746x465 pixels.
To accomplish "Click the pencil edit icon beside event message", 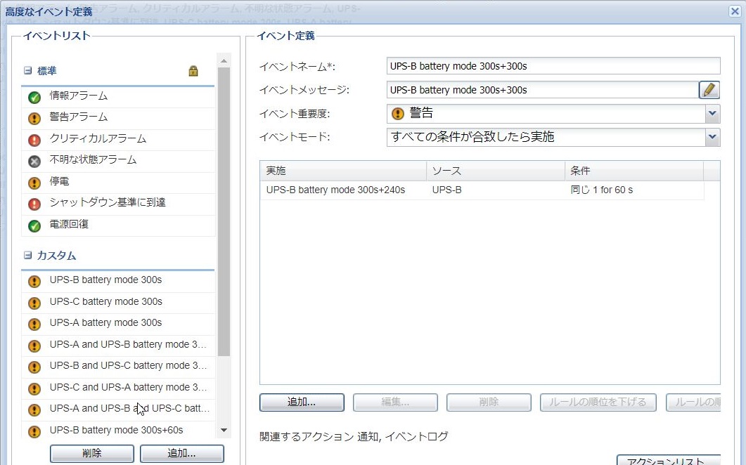I will [x=709, y=90].
